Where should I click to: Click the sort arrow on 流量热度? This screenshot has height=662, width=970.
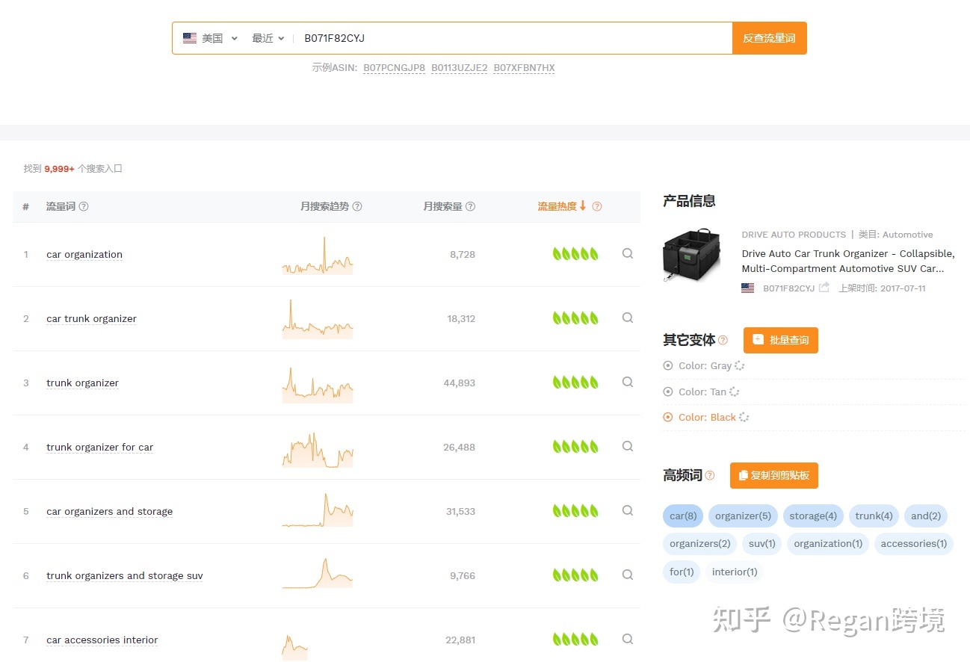click(x=582, y=206)
